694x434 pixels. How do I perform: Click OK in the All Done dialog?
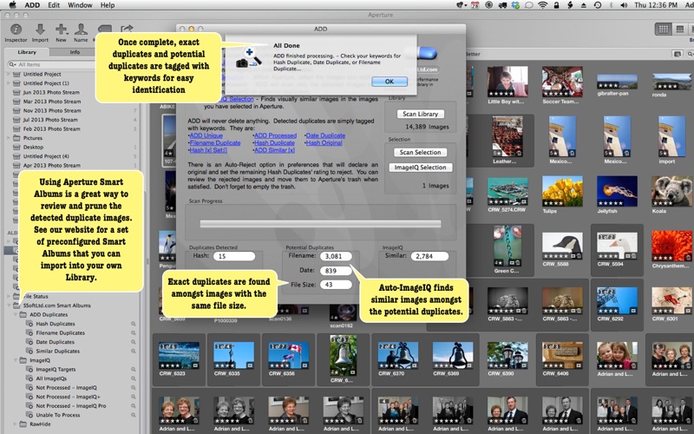pos(390,82)
